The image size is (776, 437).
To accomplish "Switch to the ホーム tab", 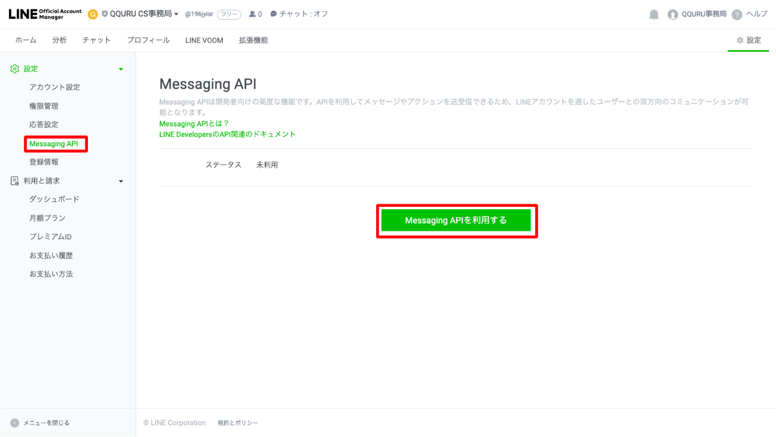I will click(x=26, y=40).
